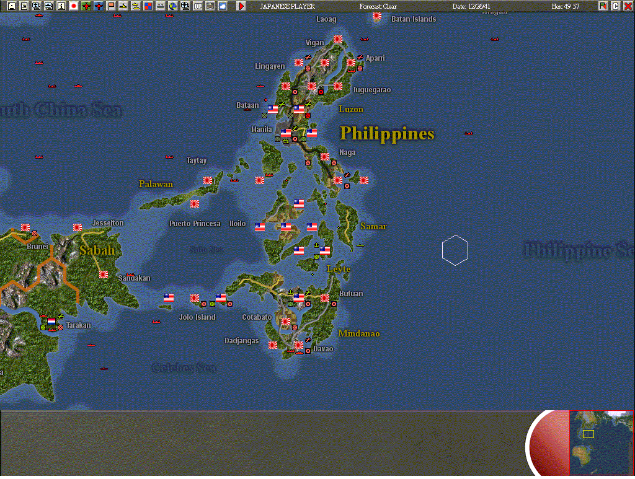Viewport: 635px width, 479px height.
Task: Click the white hex cursor in Philippine Sea
Action: coord(455,250)
